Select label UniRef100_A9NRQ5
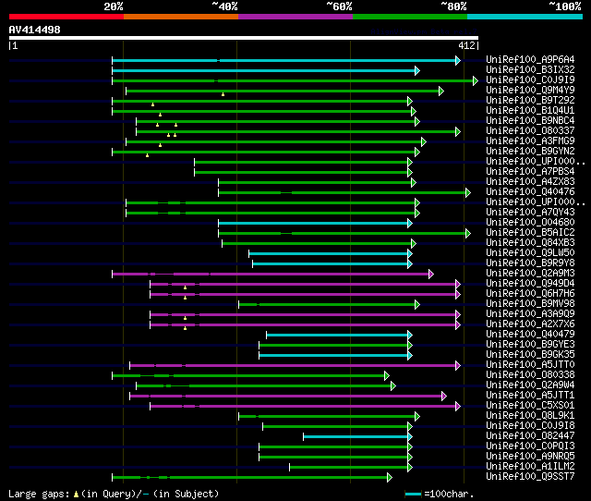591x501 pixels. (530, 457)
